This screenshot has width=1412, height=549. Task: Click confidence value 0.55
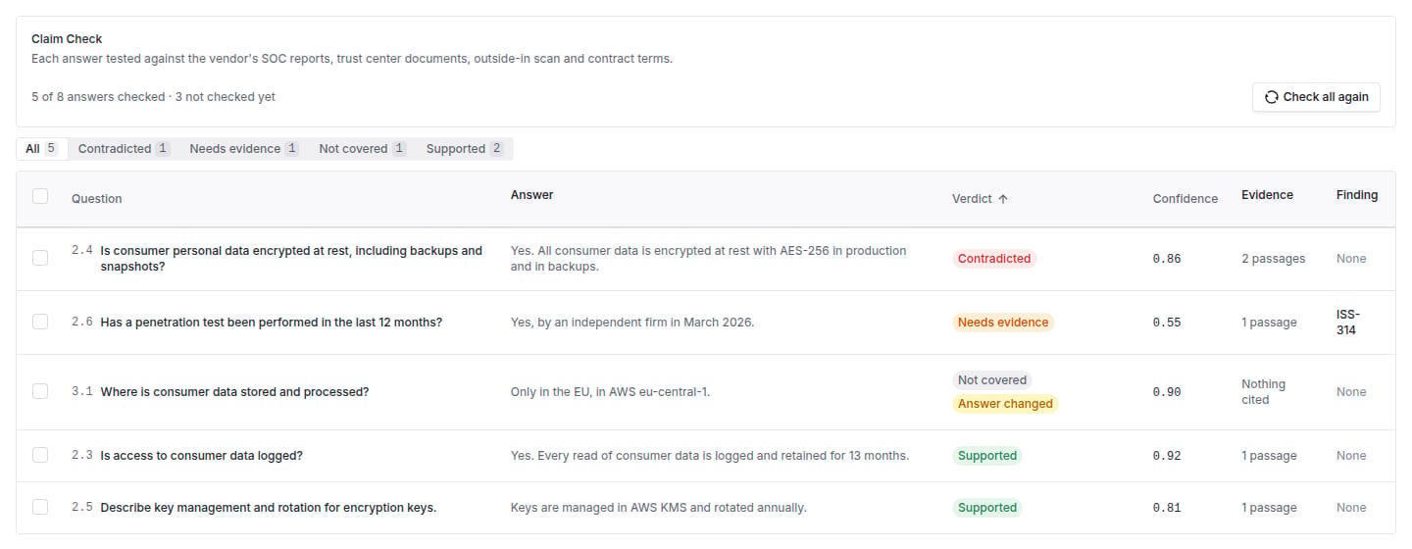pyautogui.click(x=1167, y=323)
